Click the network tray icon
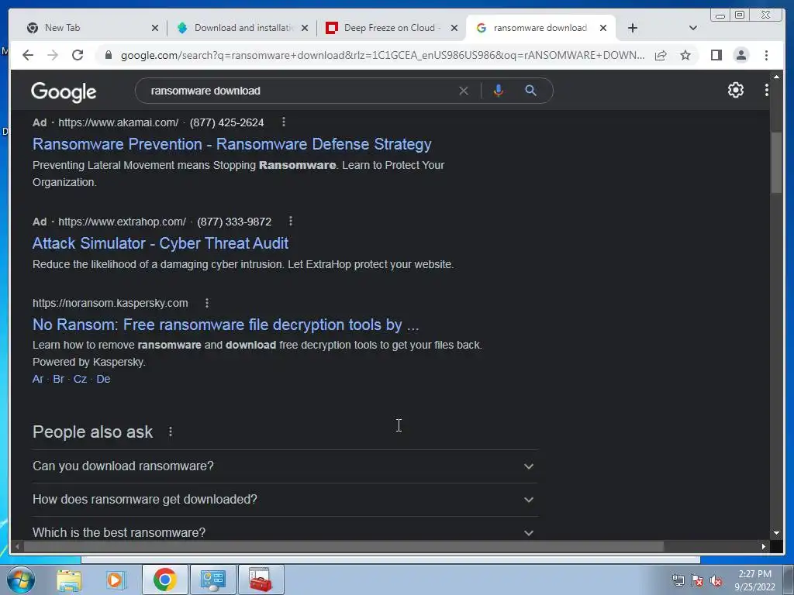 (678, 581)
